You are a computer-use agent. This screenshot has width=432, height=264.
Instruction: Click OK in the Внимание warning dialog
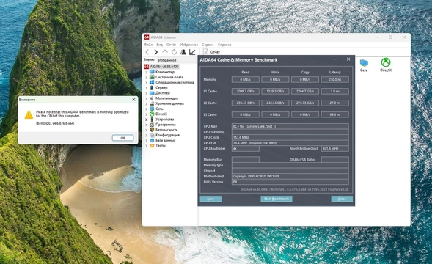pyautogui.click(x=123, y=138)
